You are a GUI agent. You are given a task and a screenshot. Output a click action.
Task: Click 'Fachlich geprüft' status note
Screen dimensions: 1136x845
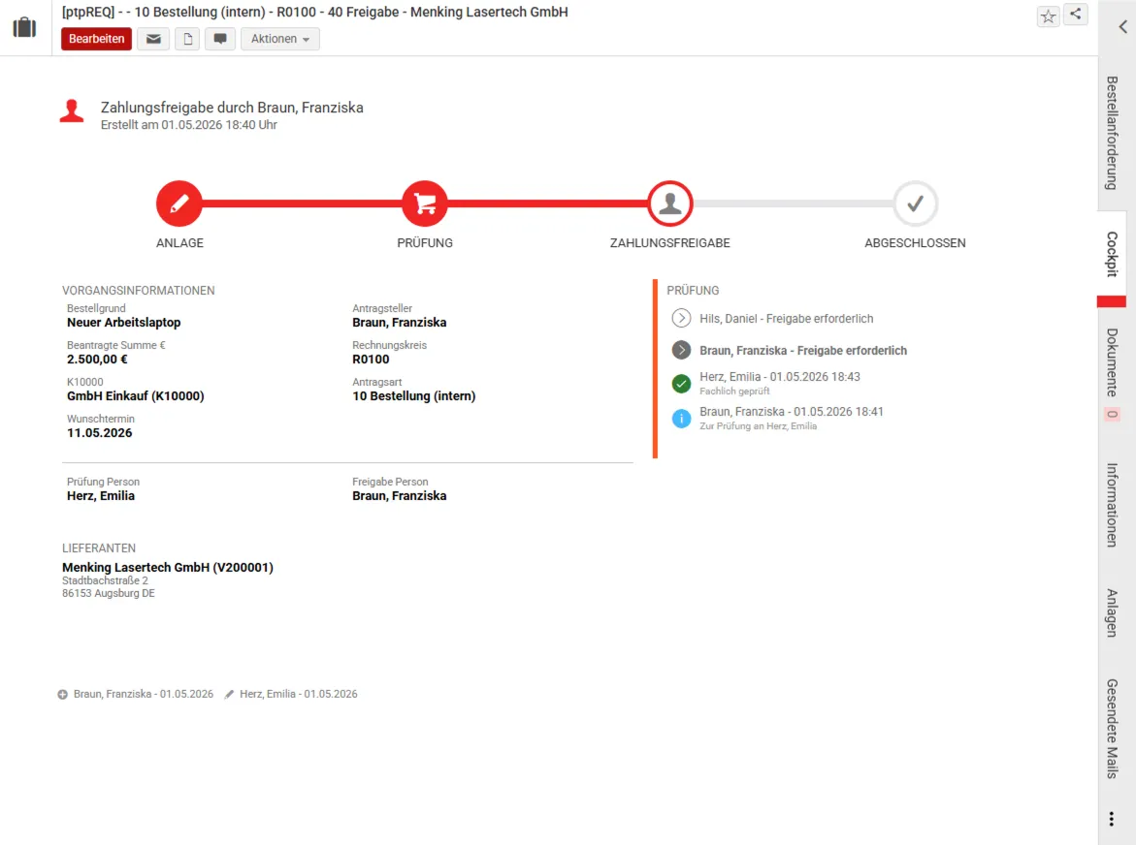pyautogui.click(x=734, y=391)
